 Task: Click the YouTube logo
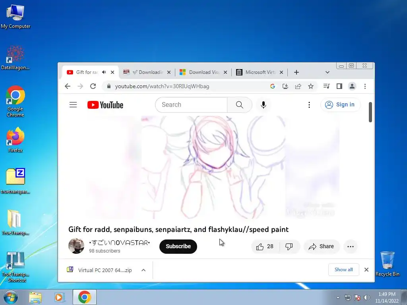point(105,105)
